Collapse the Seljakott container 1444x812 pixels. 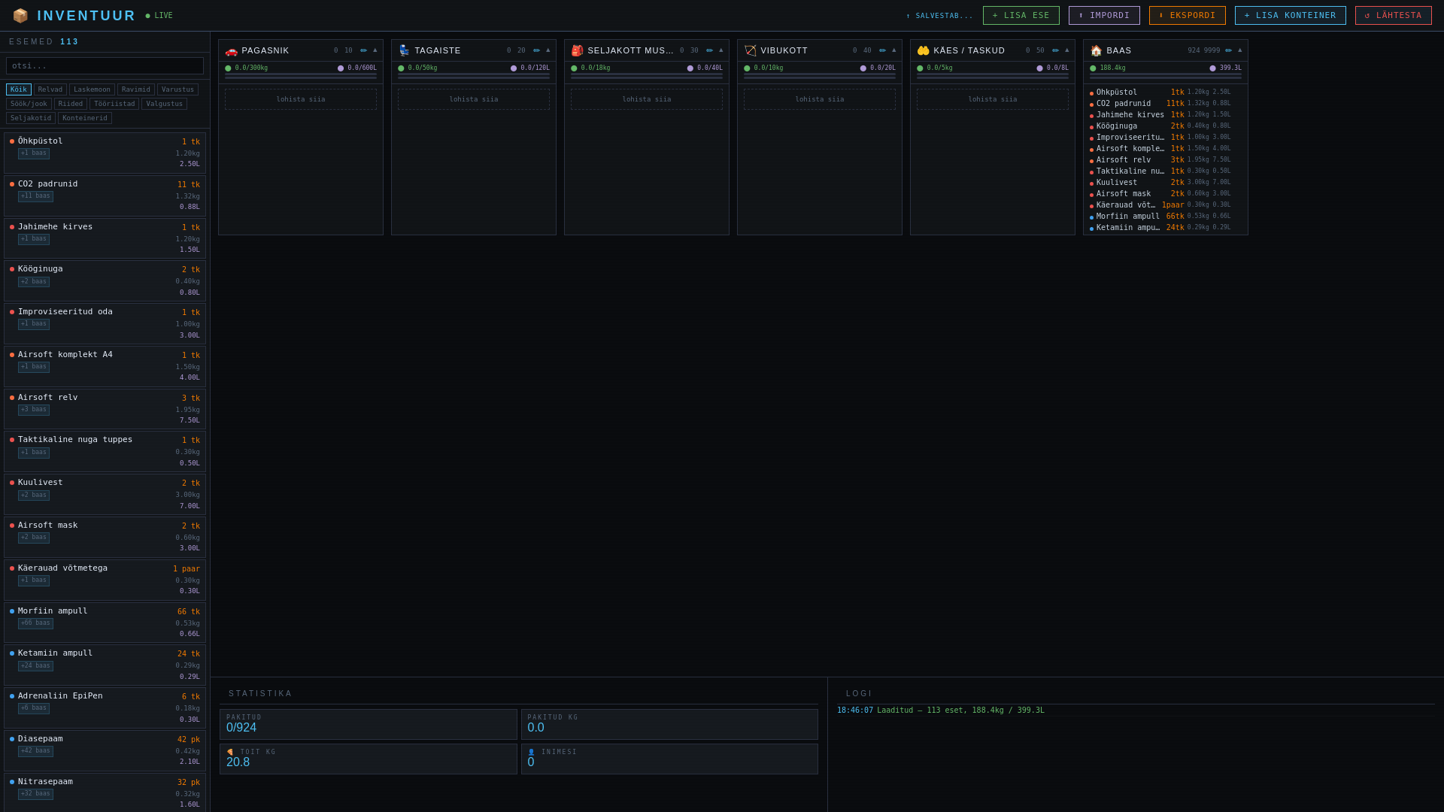click(721, 50)
